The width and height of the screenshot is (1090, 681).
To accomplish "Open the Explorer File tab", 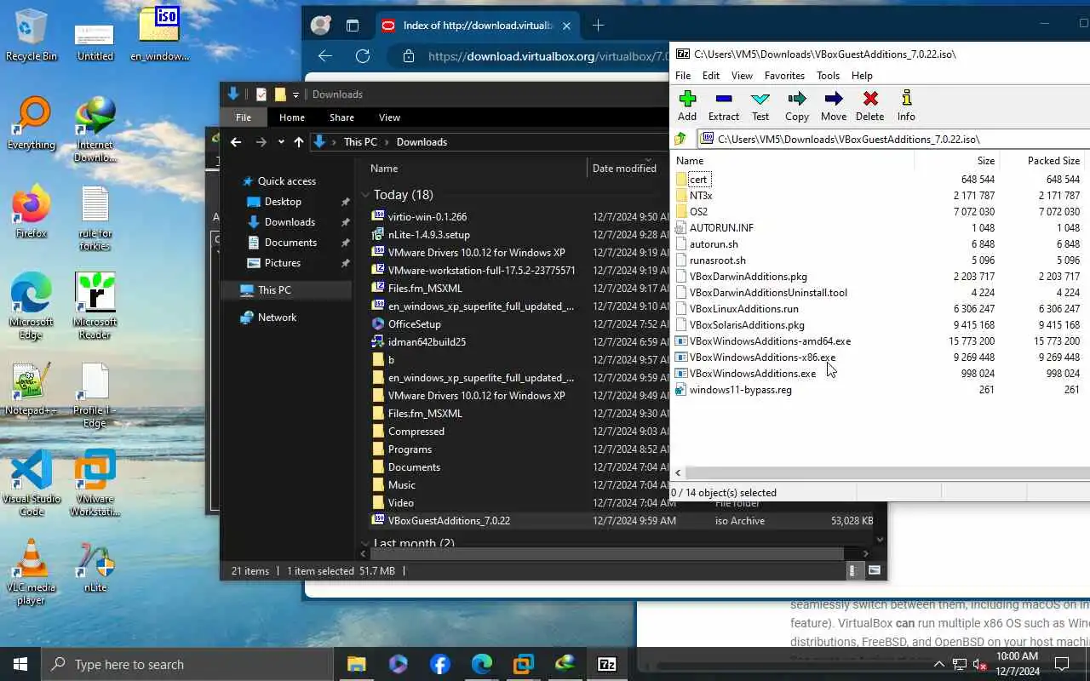I will (x=244, y=117).
